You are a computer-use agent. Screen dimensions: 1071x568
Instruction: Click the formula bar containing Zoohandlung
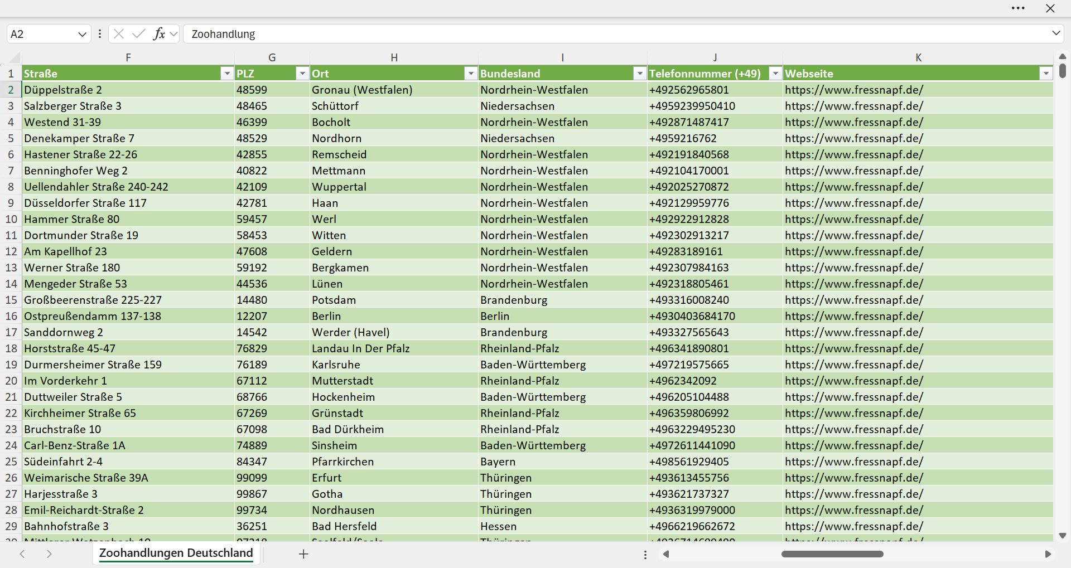(616, 34)
